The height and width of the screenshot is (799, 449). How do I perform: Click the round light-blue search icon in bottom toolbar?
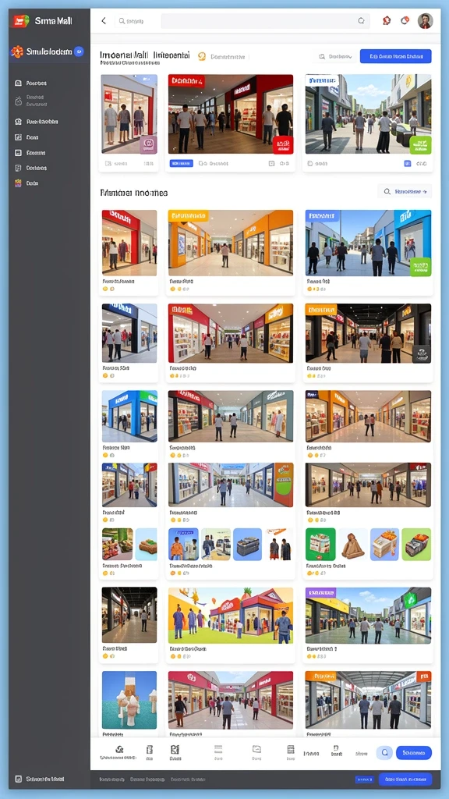pyautogui.click(x=385, y=752)
